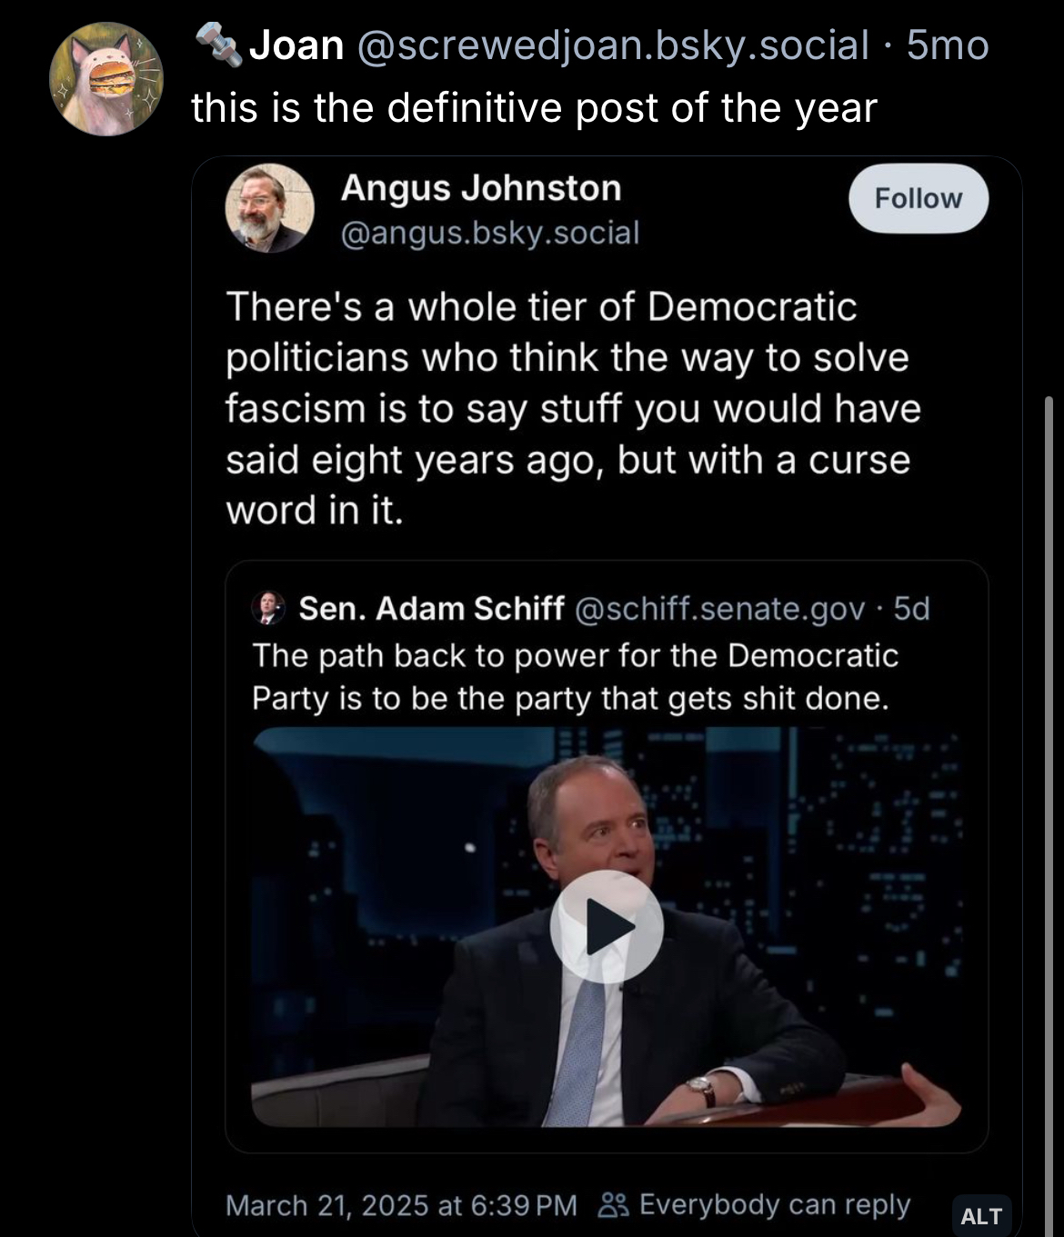Click the 5mo post timestamp

coord(948,45)
